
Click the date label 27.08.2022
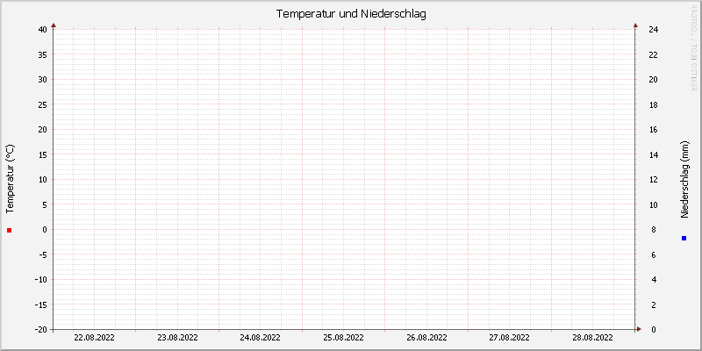click(x=510, y=338)
